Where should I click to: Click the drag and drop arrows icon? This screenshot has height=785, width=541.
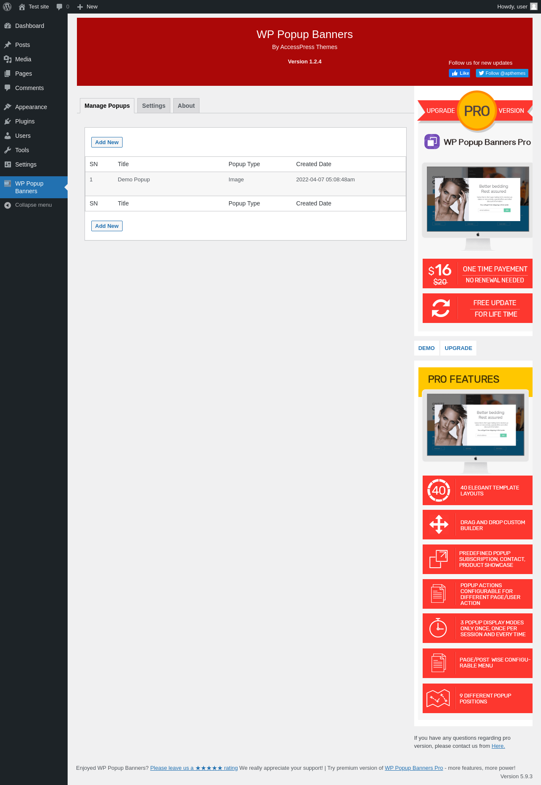[439, 525]
